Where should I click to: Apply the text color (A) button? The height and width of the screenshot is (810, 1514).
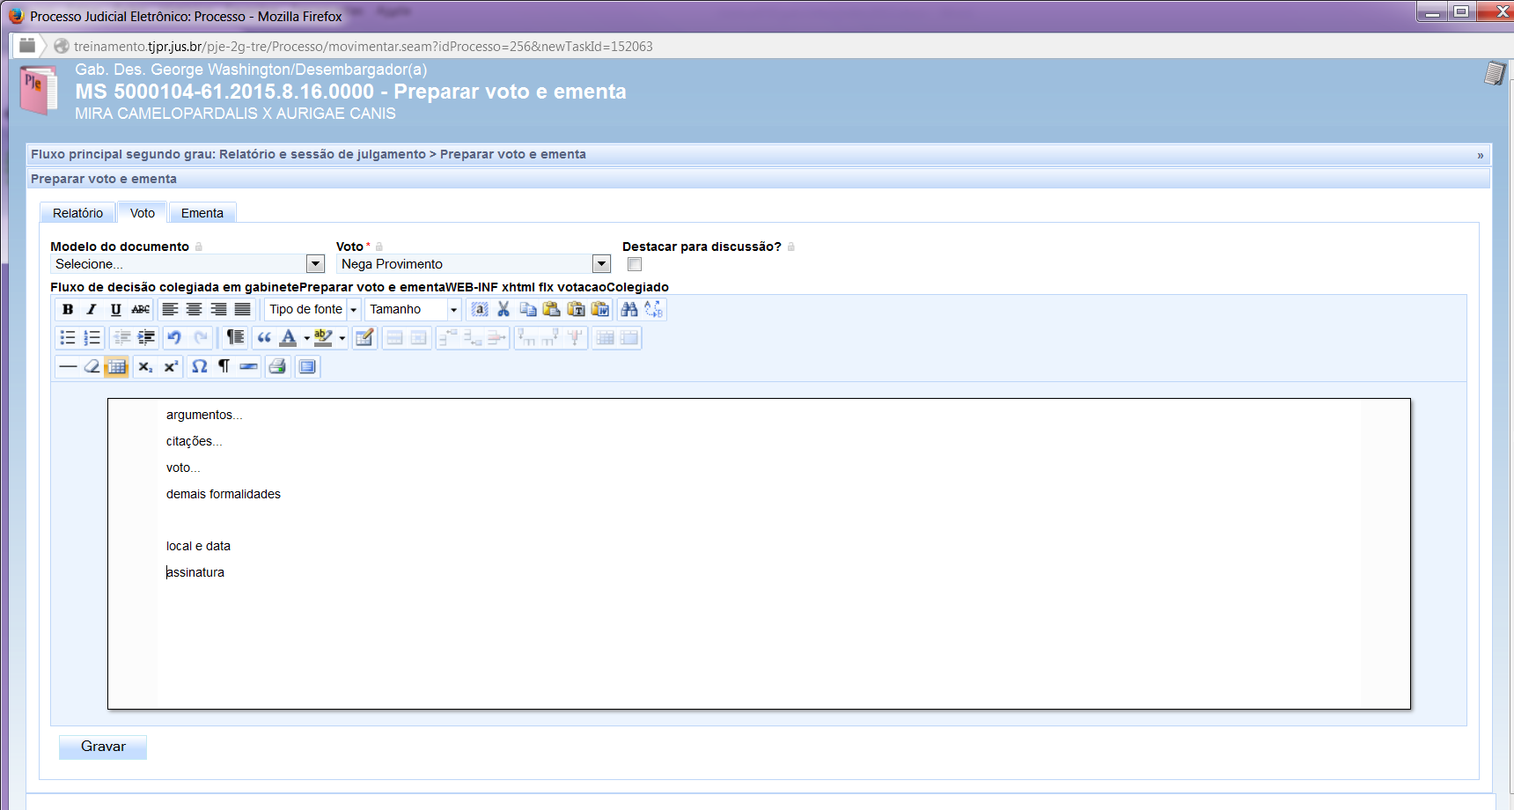[x=288, y=338]
